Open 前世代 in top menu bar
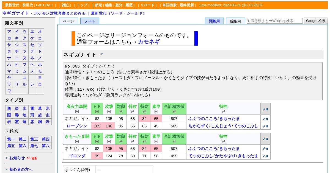The width and height of the screenshot is (330, 173). click(x=28, y=5)
